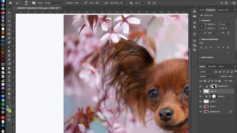Select the Crop tool
Screen dimensions: 237x133
(x=9, y=30)
